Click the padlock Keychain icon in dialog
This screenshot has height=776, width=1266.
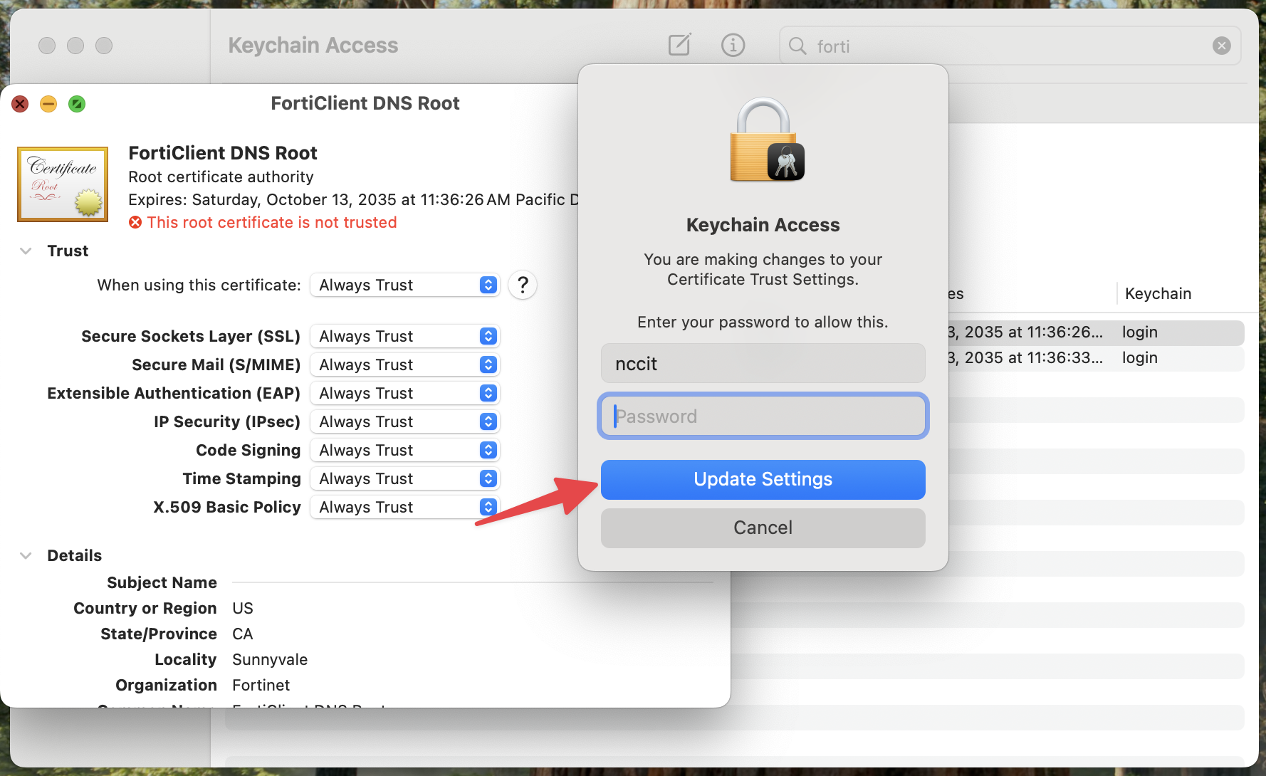[x=766, y=140]
